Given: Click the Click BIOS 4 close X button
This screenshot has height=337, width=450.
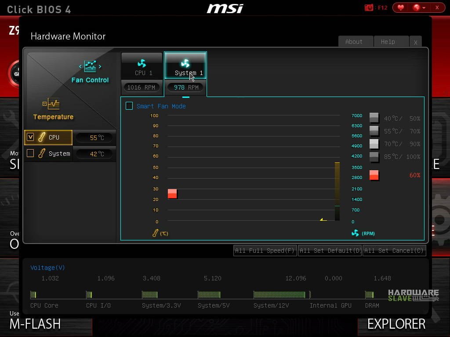Looking at the screenshot, I should point(437,7).
